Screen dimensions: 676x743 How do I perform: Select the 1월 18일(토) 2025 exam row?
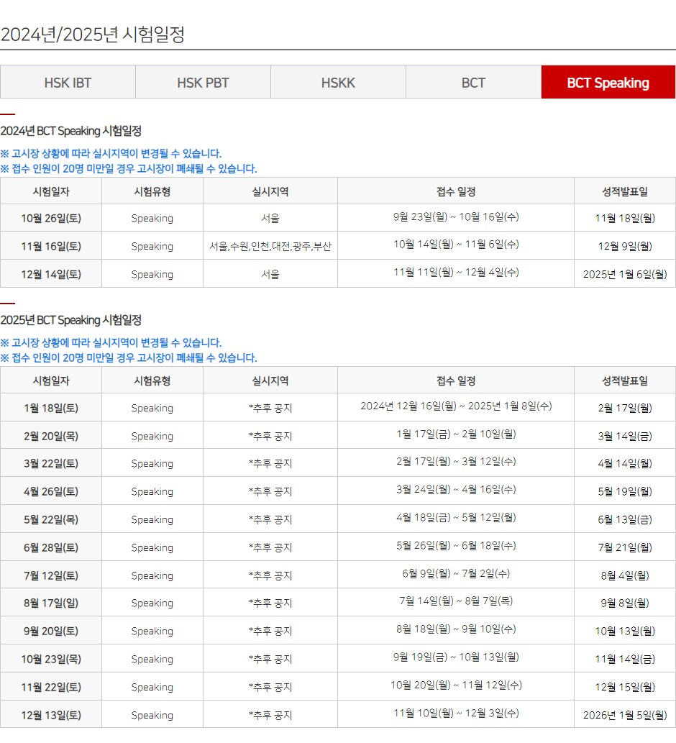click(50, 408)
